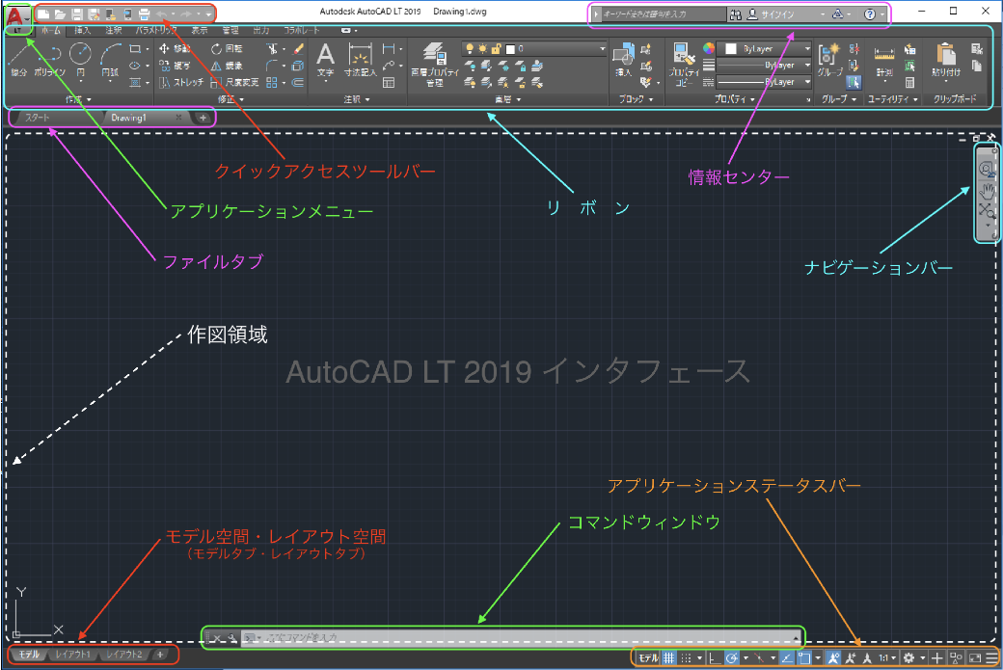Switch to the Manage (管理) ribbon tab
Screen dimensions: 1003x670
tap(230, 30)
